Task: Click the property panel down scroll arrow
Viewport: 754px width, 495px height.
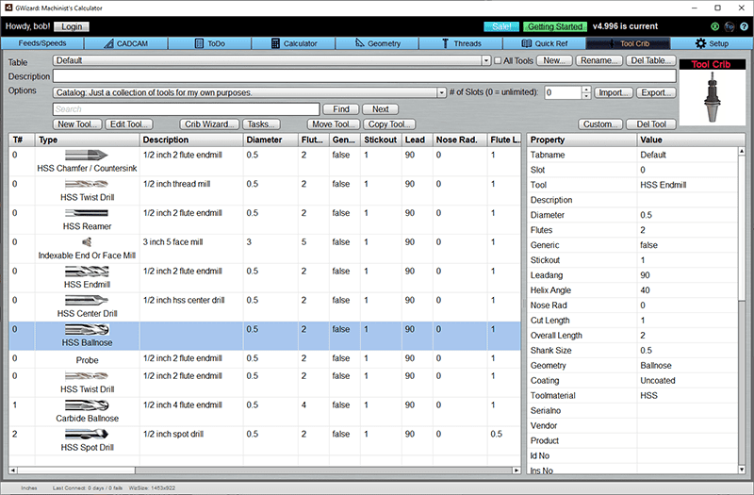Action: pos(742,470)
